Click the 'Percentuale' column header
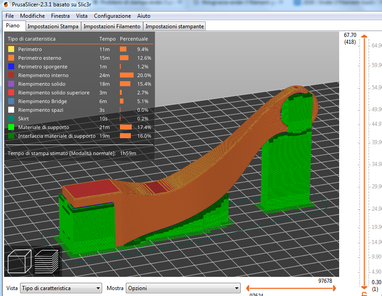 point(134,39)
